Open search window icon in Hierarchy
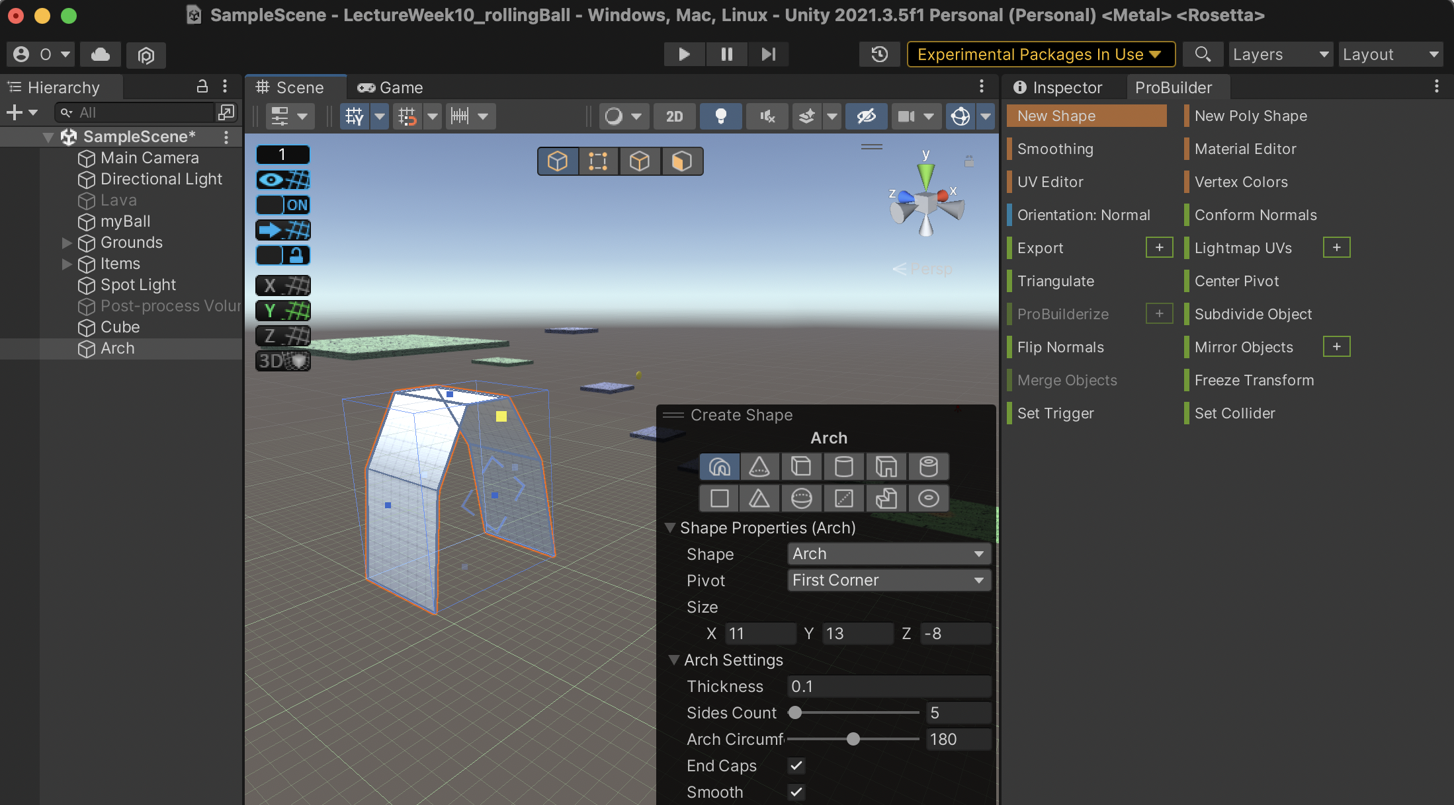 coord(226,113)
